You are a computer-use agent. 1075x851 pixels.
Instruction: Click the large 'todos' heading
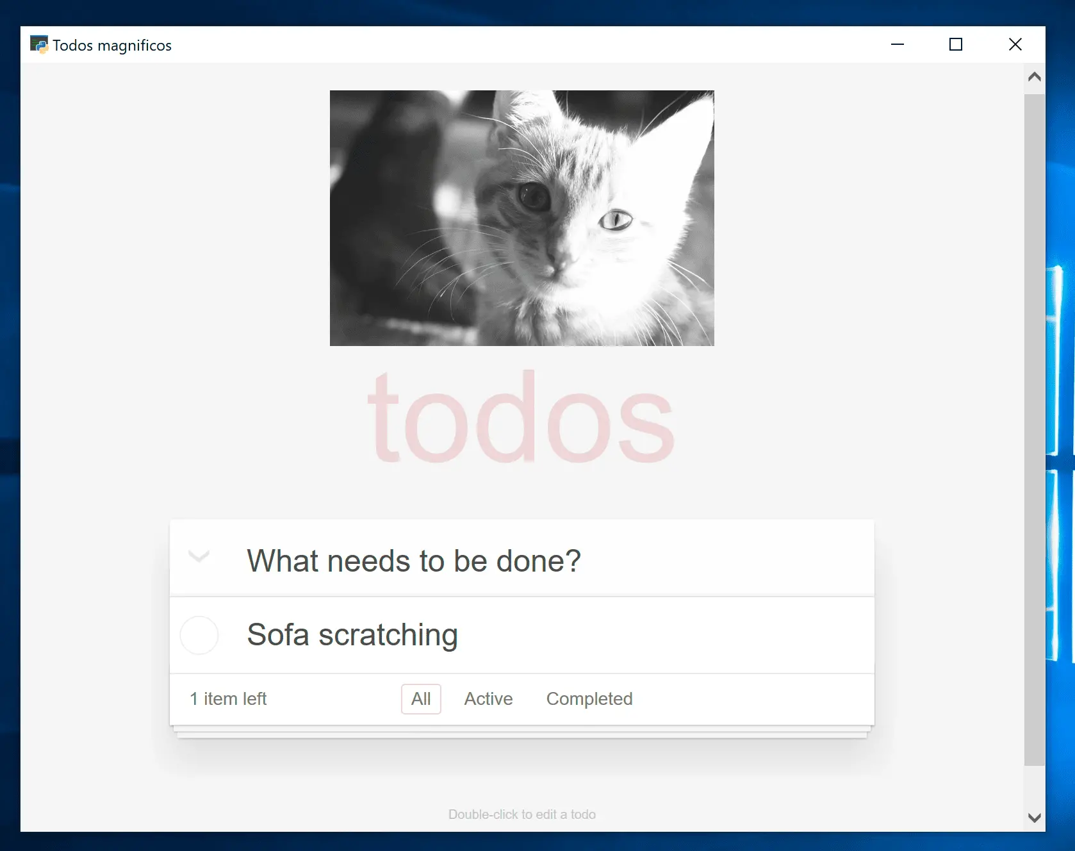[x=521, y=417]
